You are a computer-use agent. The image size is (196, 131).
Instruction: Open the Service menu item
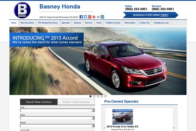(x=89, y=23)
